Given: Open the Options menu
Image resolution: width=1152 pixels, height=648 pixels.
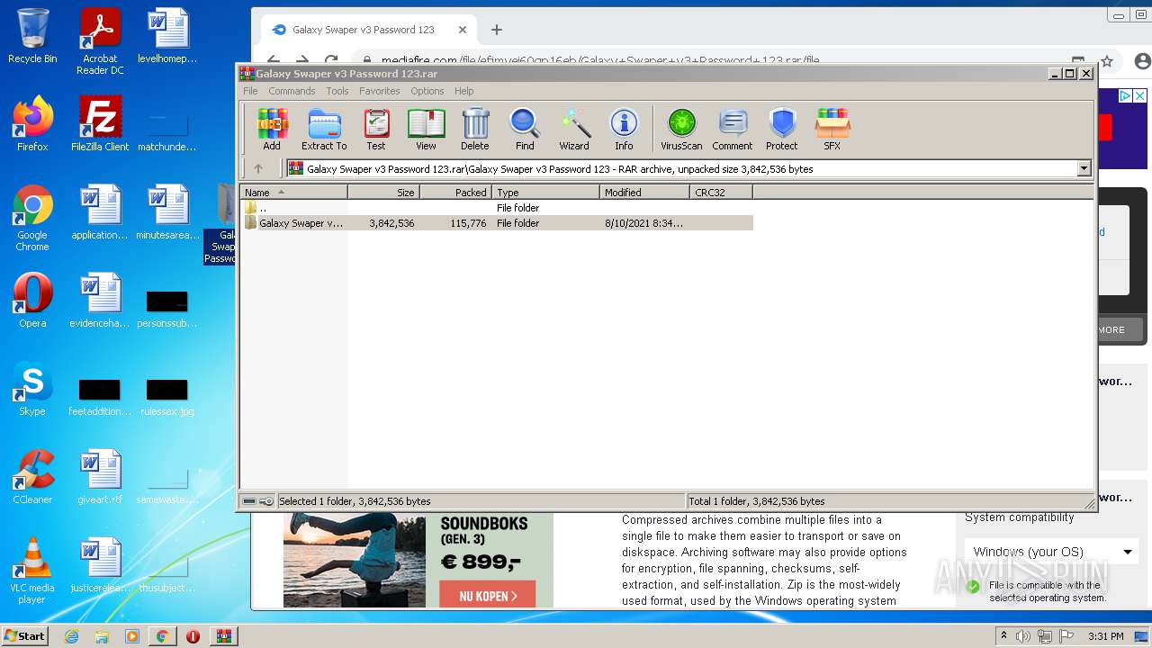Looking at the screenshot, I should coord(427,91).
